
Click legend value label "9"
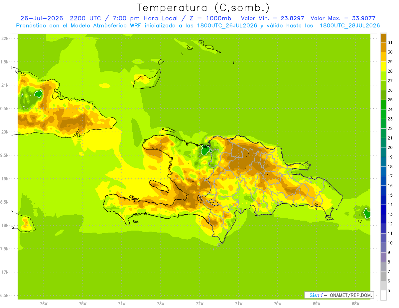click(x=389, y=253)
